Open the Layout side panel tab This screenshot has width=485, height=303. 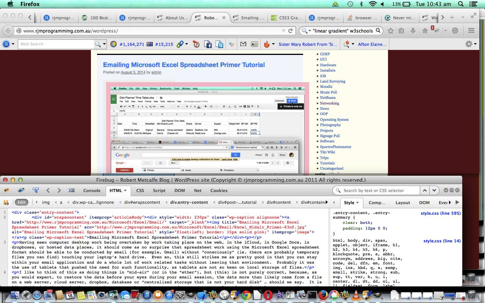point(403,203)
